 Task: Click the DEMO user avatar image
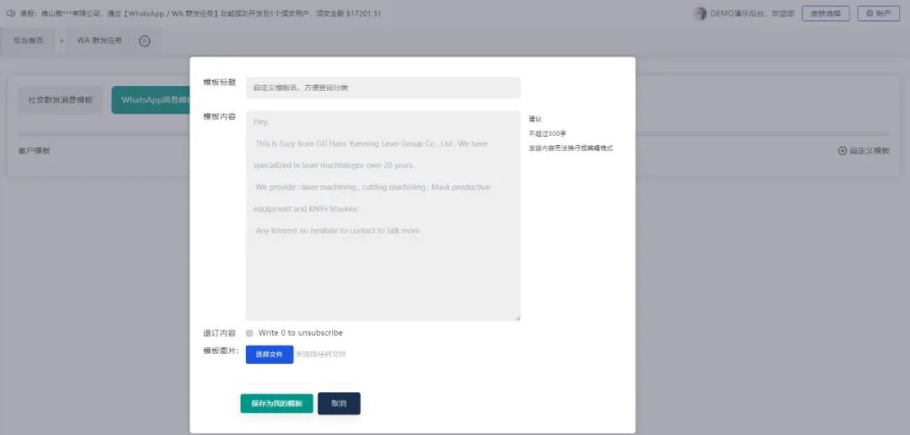[700, 13]
